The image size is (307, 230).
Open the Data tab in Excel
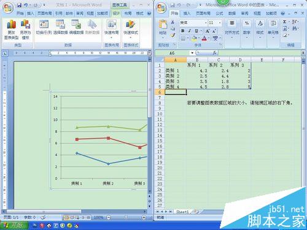[x=232, y=13]
